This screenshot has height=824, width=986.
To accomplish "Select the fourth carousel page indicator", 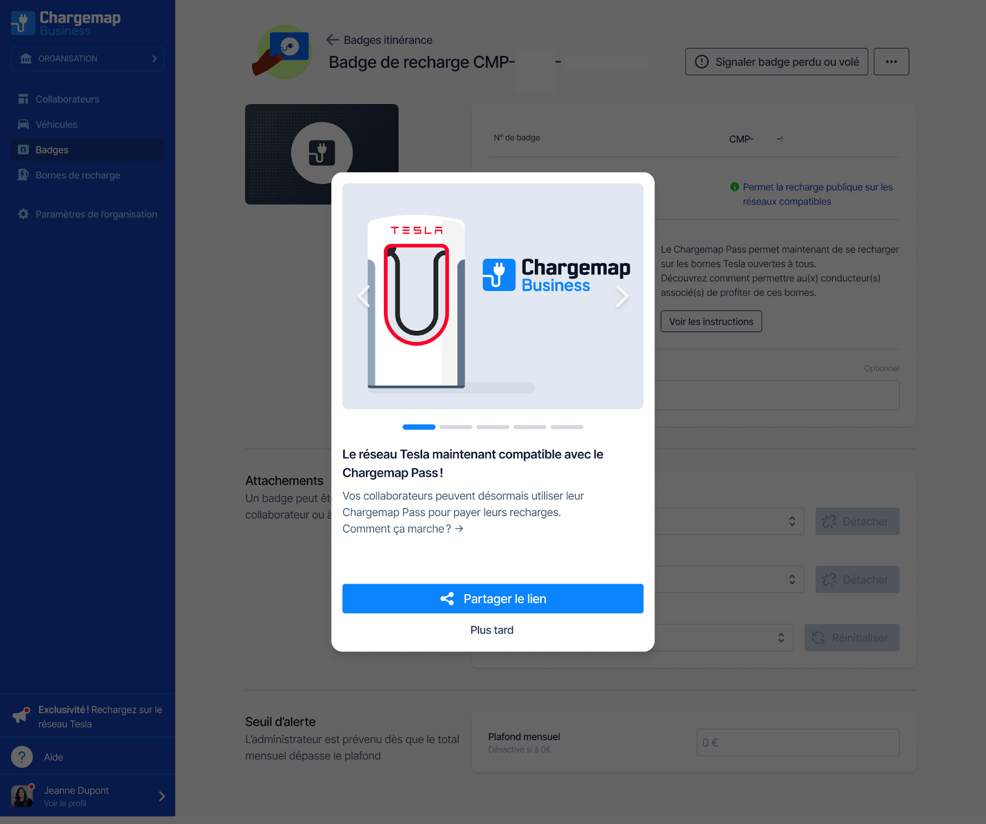I will pyautogui.click(x=530, y=427).
